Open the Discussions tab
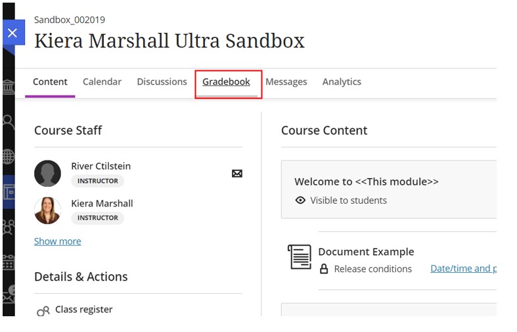The image size is (517, 332). [162, 82]
